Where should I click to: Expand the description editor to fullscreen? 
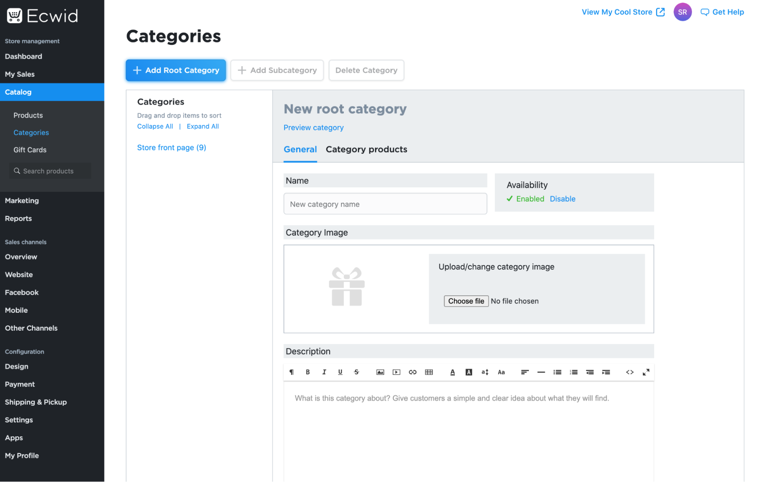coord(646,372)
